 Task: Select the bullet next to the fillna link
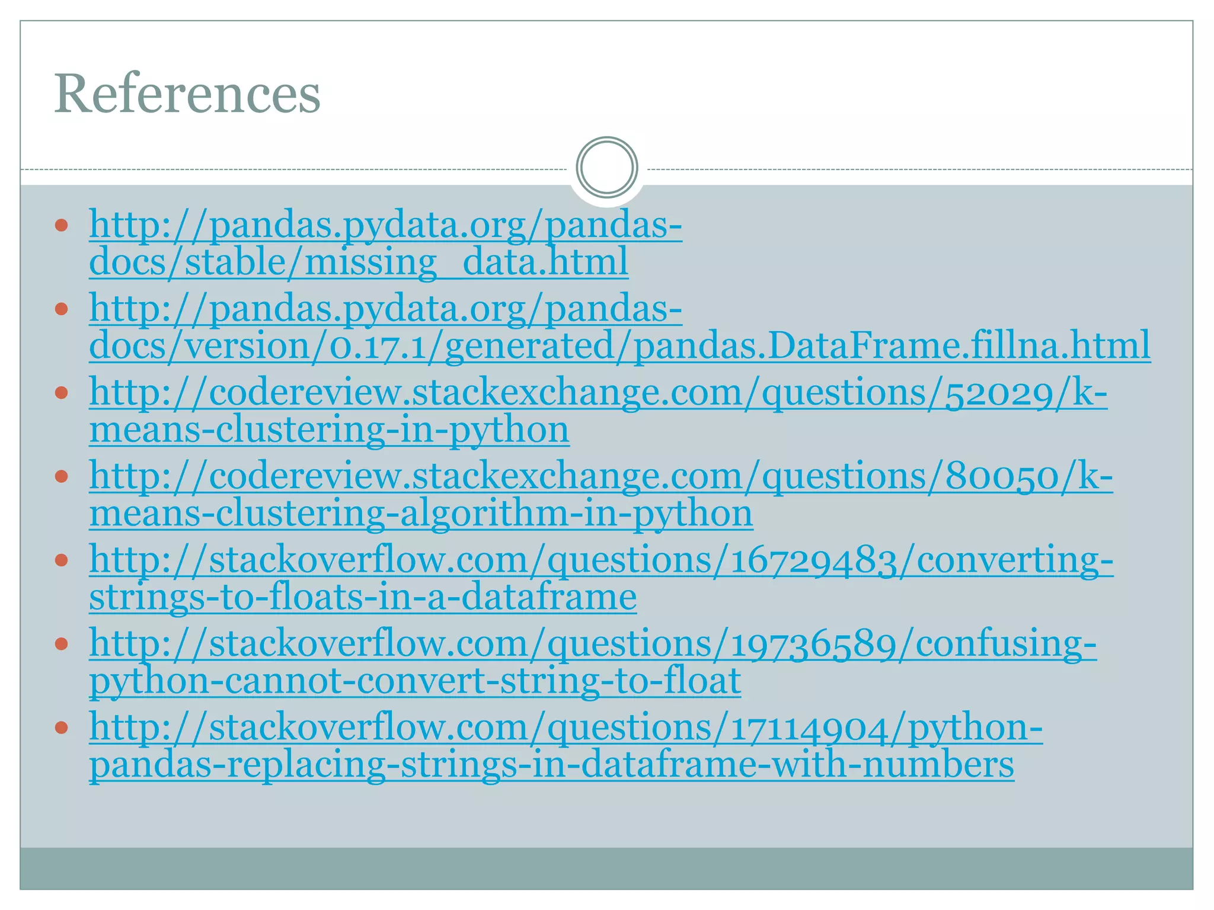[62, 309]
